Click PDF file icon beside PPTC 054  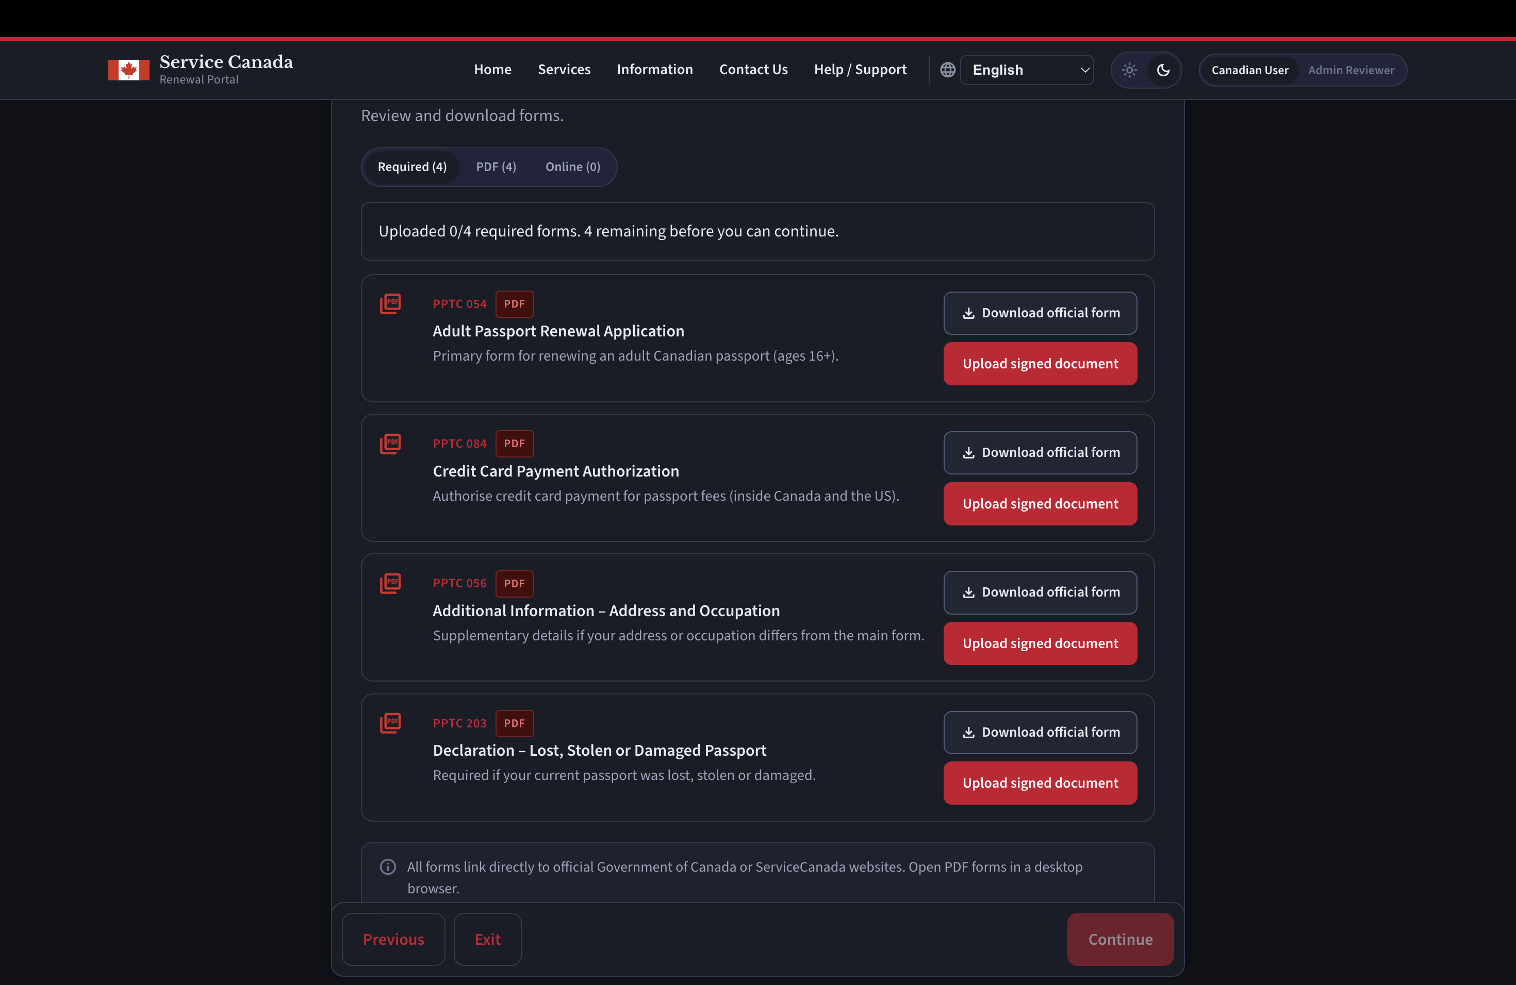tap(390, 303)
